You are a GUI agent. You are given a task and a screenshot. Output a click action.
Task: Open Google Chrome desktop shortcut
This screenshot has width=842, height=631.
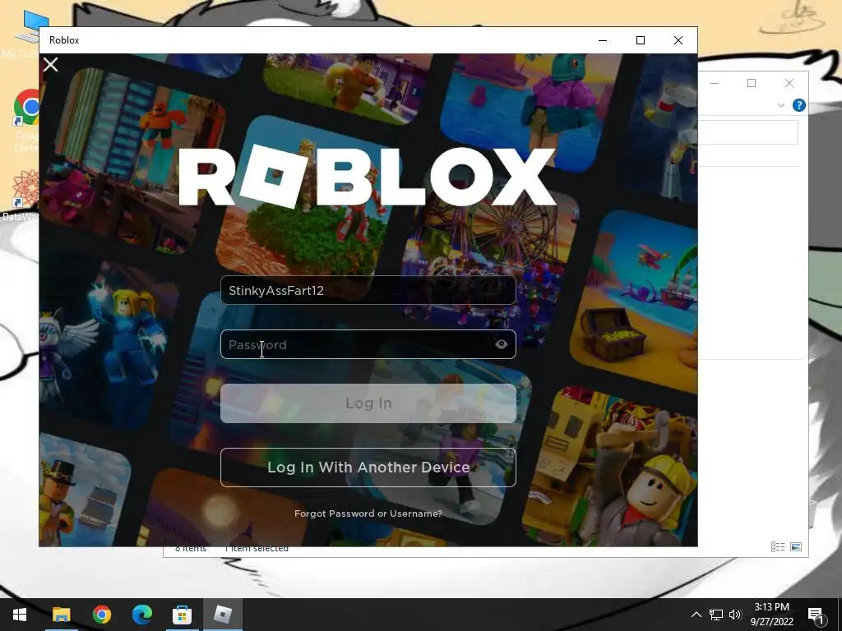coord(27,121)
